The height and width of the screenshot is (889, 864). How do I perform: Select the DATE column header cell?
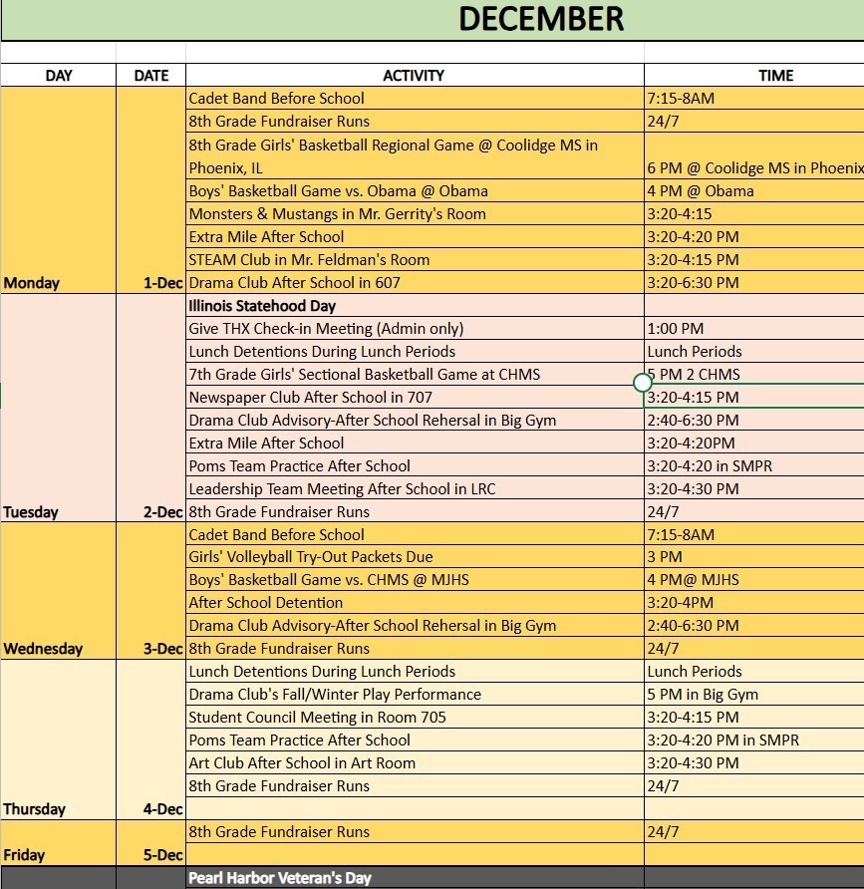click(x=150, y=75)
